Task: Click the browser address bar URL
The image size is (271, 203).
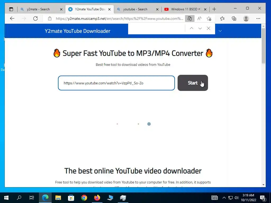Action: click(119, 19)
